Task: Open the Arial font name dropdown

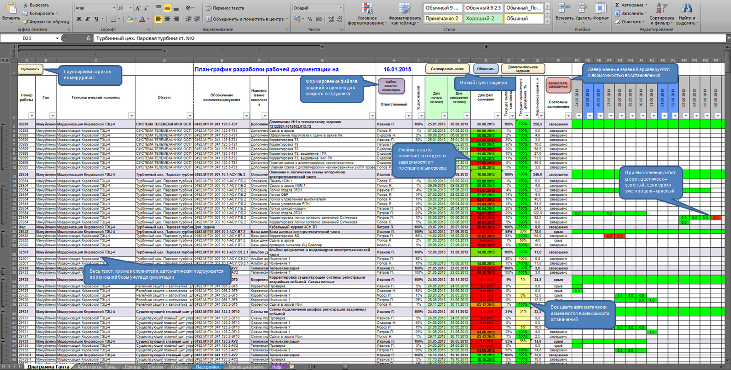Action: 114,8
